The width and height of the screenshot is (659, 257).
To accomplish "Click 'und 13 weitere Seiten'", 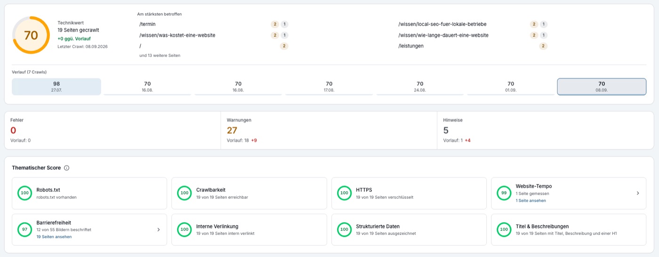I will [x=160, y=56].
